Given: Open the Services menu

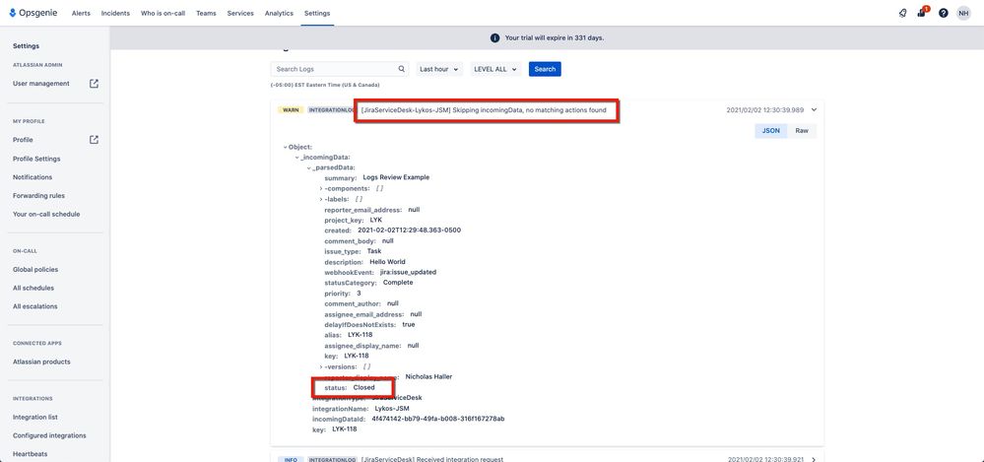Looking at the screenshot, I should 240,13.
